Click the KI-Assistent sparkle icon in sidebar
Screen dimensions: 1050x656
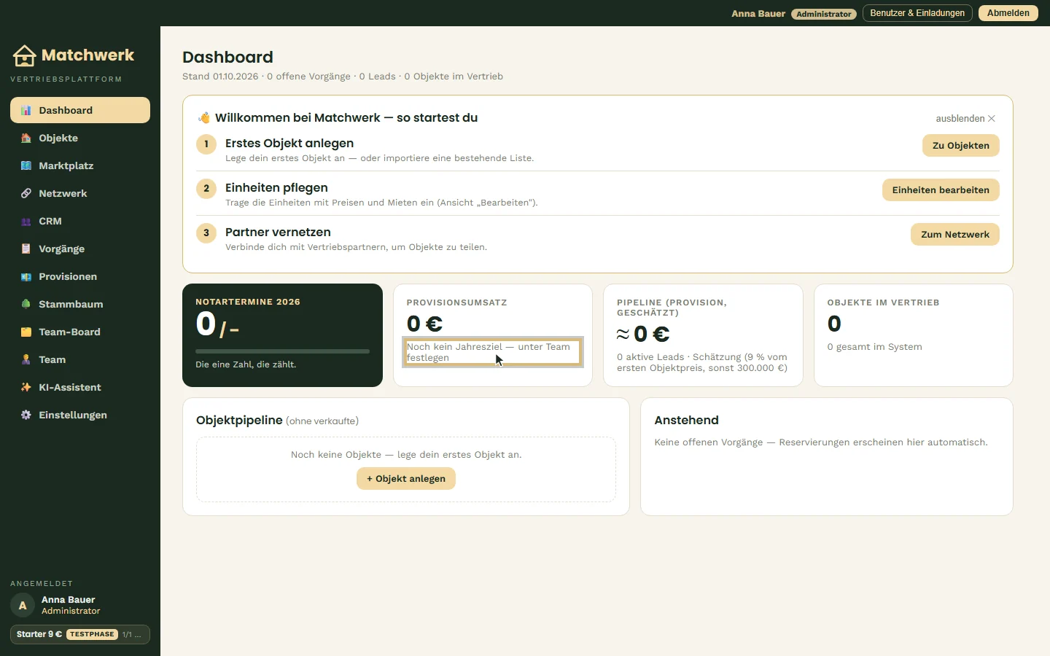tap(26, 387)
